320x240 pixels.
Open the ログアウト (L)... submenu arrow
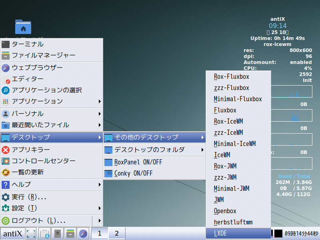100,221
